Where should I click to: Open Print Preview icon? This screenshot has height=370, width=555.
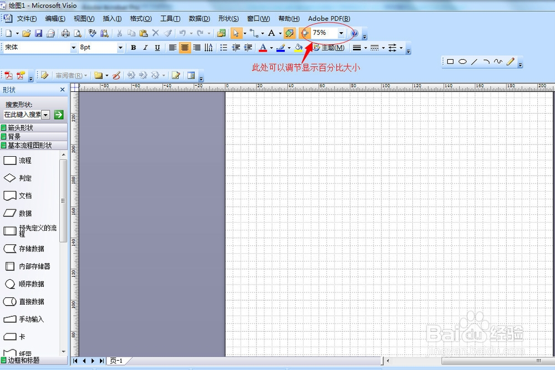(78, 33)
